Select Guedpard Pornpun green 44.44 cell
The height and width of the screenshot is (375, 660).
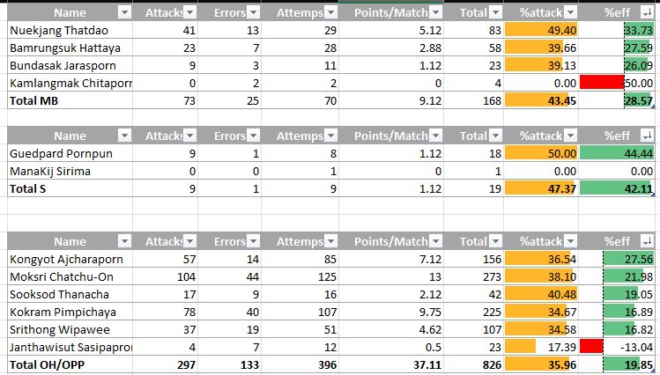tap(616, 153)
